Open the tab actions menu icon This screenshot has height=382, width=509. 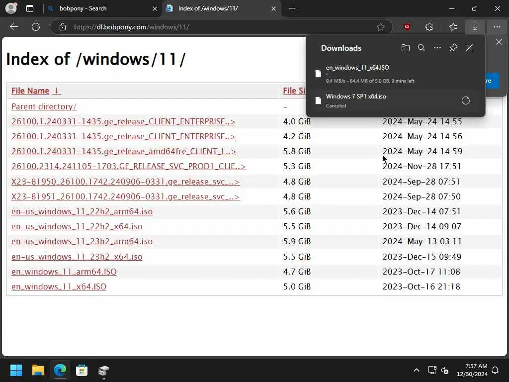pyautogui.click(x=30, y=8)
